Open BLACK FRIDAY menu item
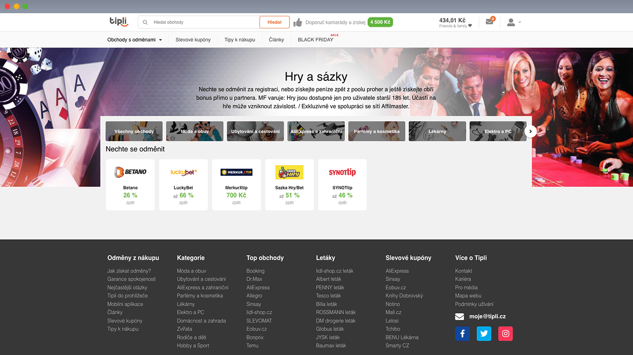633x355 pixels. [x=315, y=40]
